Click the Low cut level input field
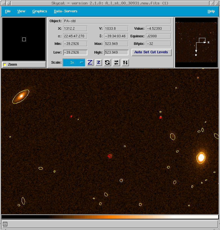 (x=75, y=52)
